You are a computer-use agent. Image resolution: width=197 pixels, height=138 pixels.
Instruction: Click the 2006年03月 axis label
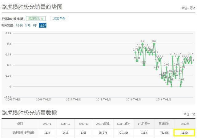[x=13, y=99]
